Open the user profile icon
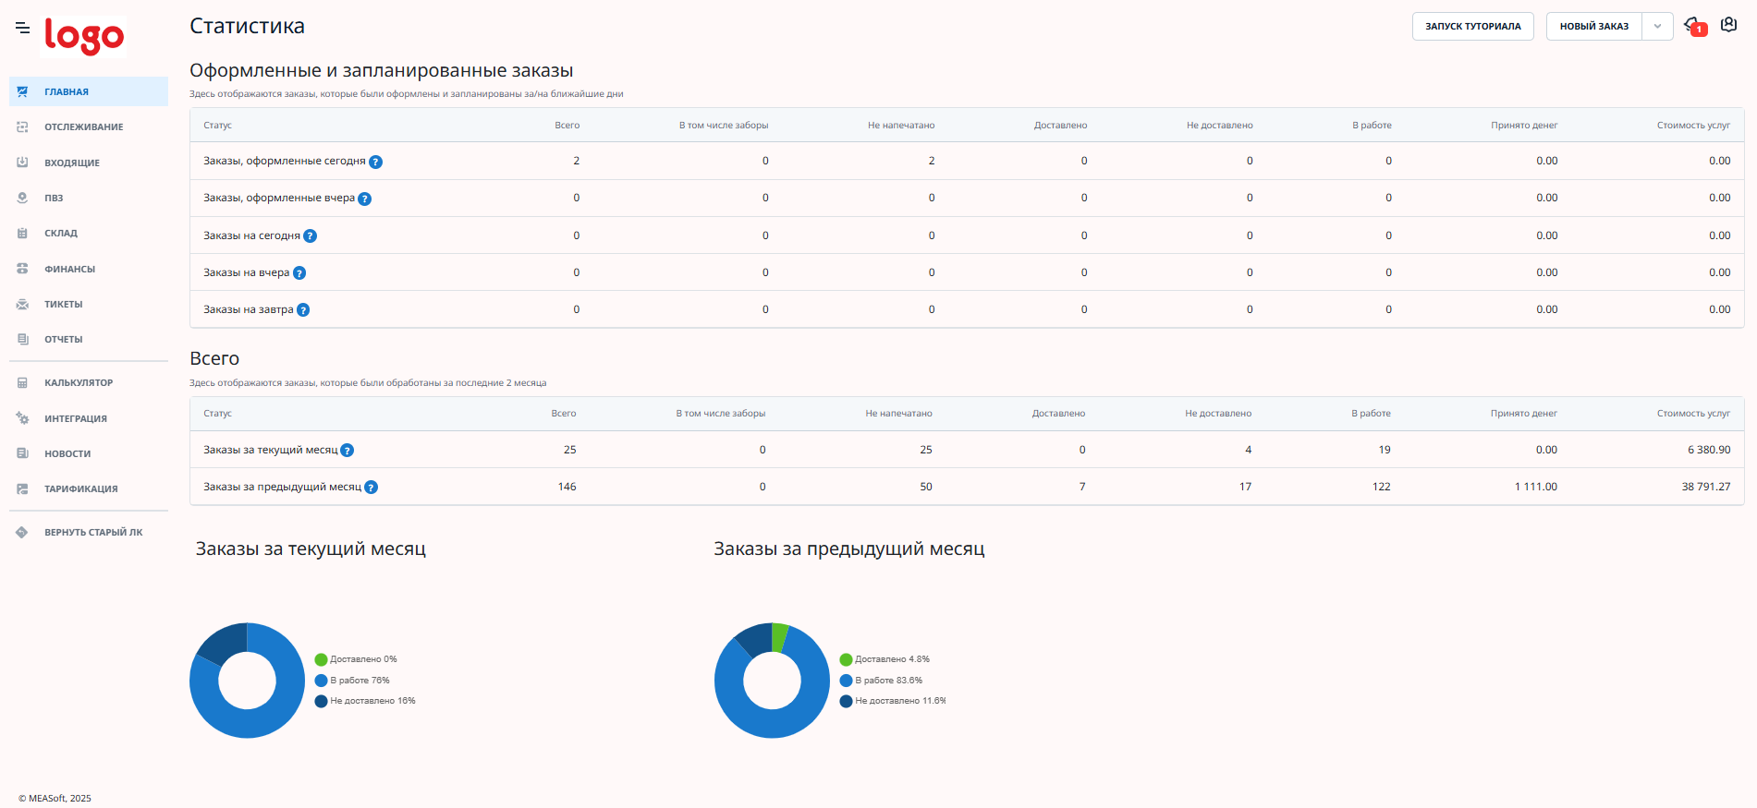1757x808 pixels. click(1728, 25)
